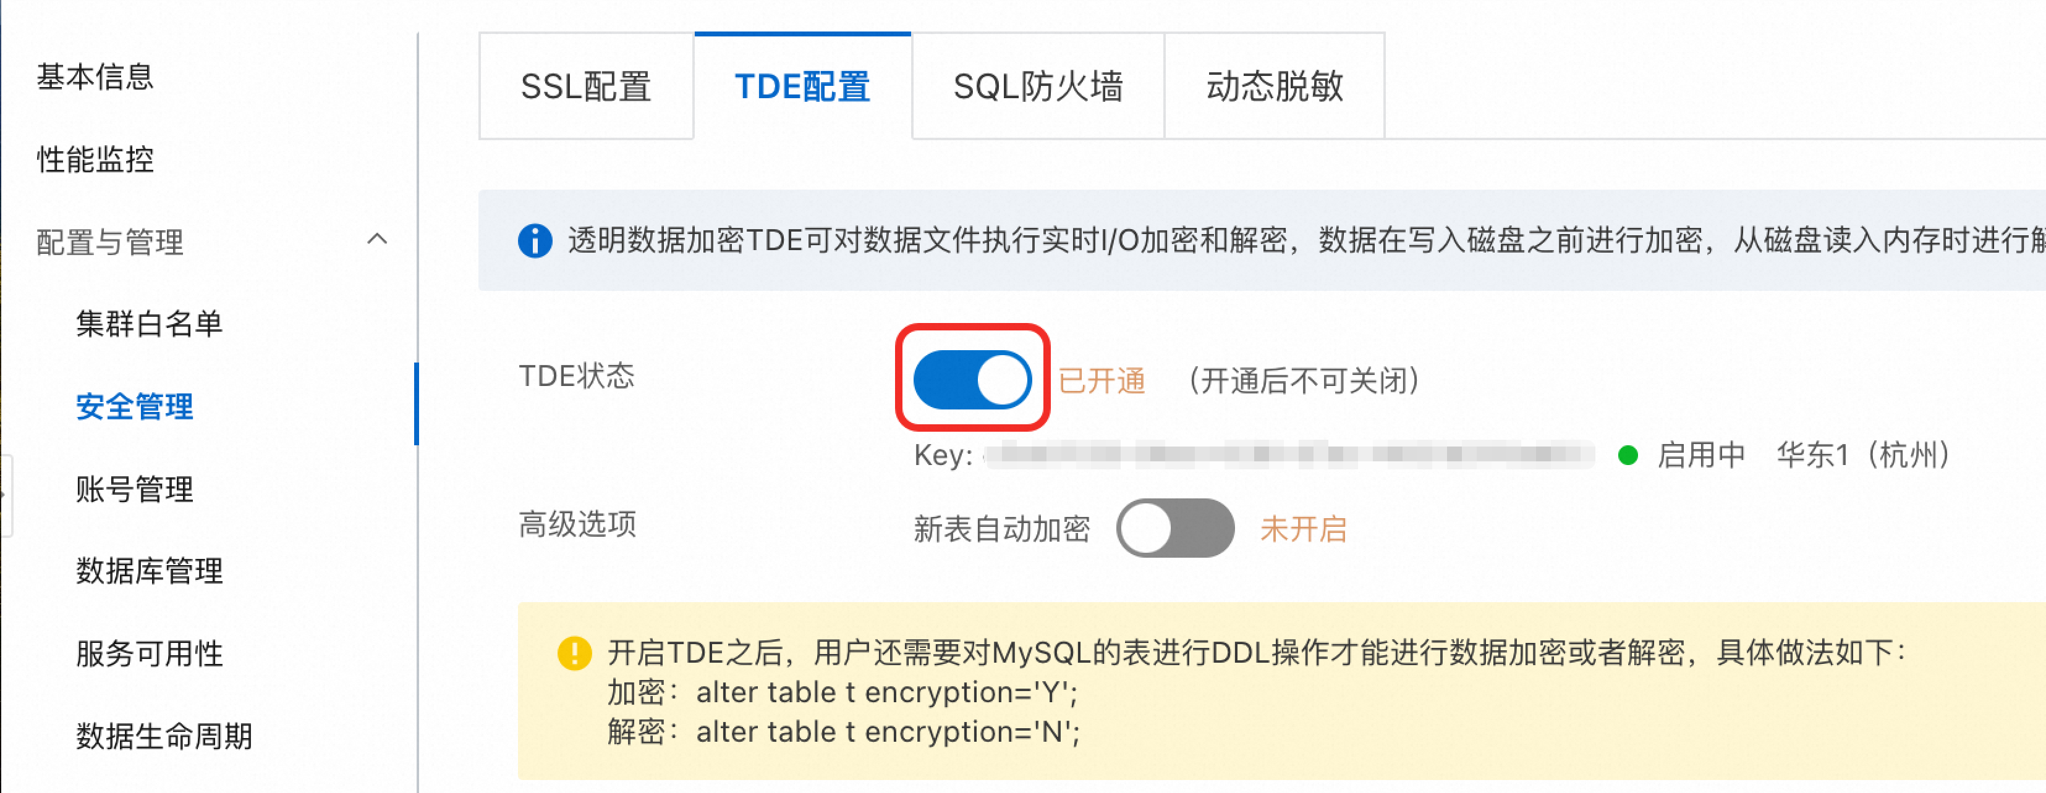
Task: Click the blue info icon in banner
Action: pos(535,240)
